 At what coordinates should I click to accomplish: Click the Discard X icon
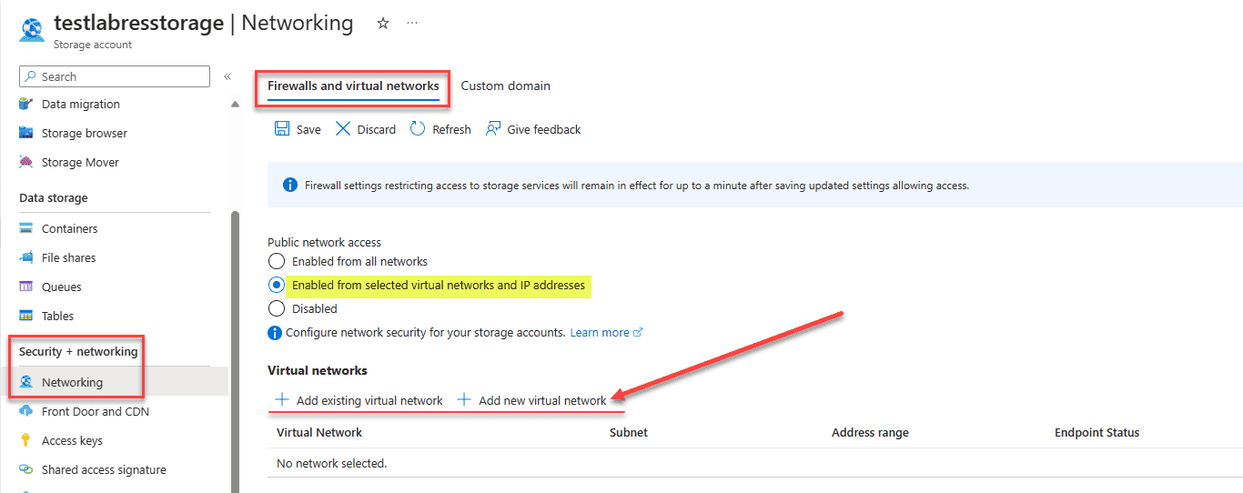tap(343, 129)
